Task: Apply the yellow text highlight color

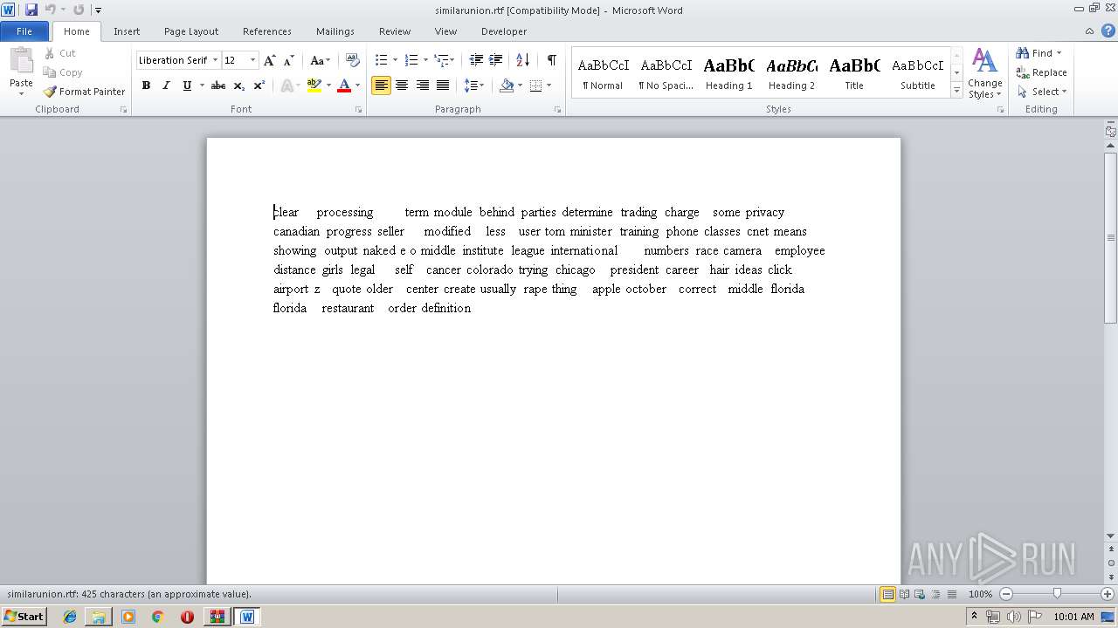Action: tap(314, 85)
